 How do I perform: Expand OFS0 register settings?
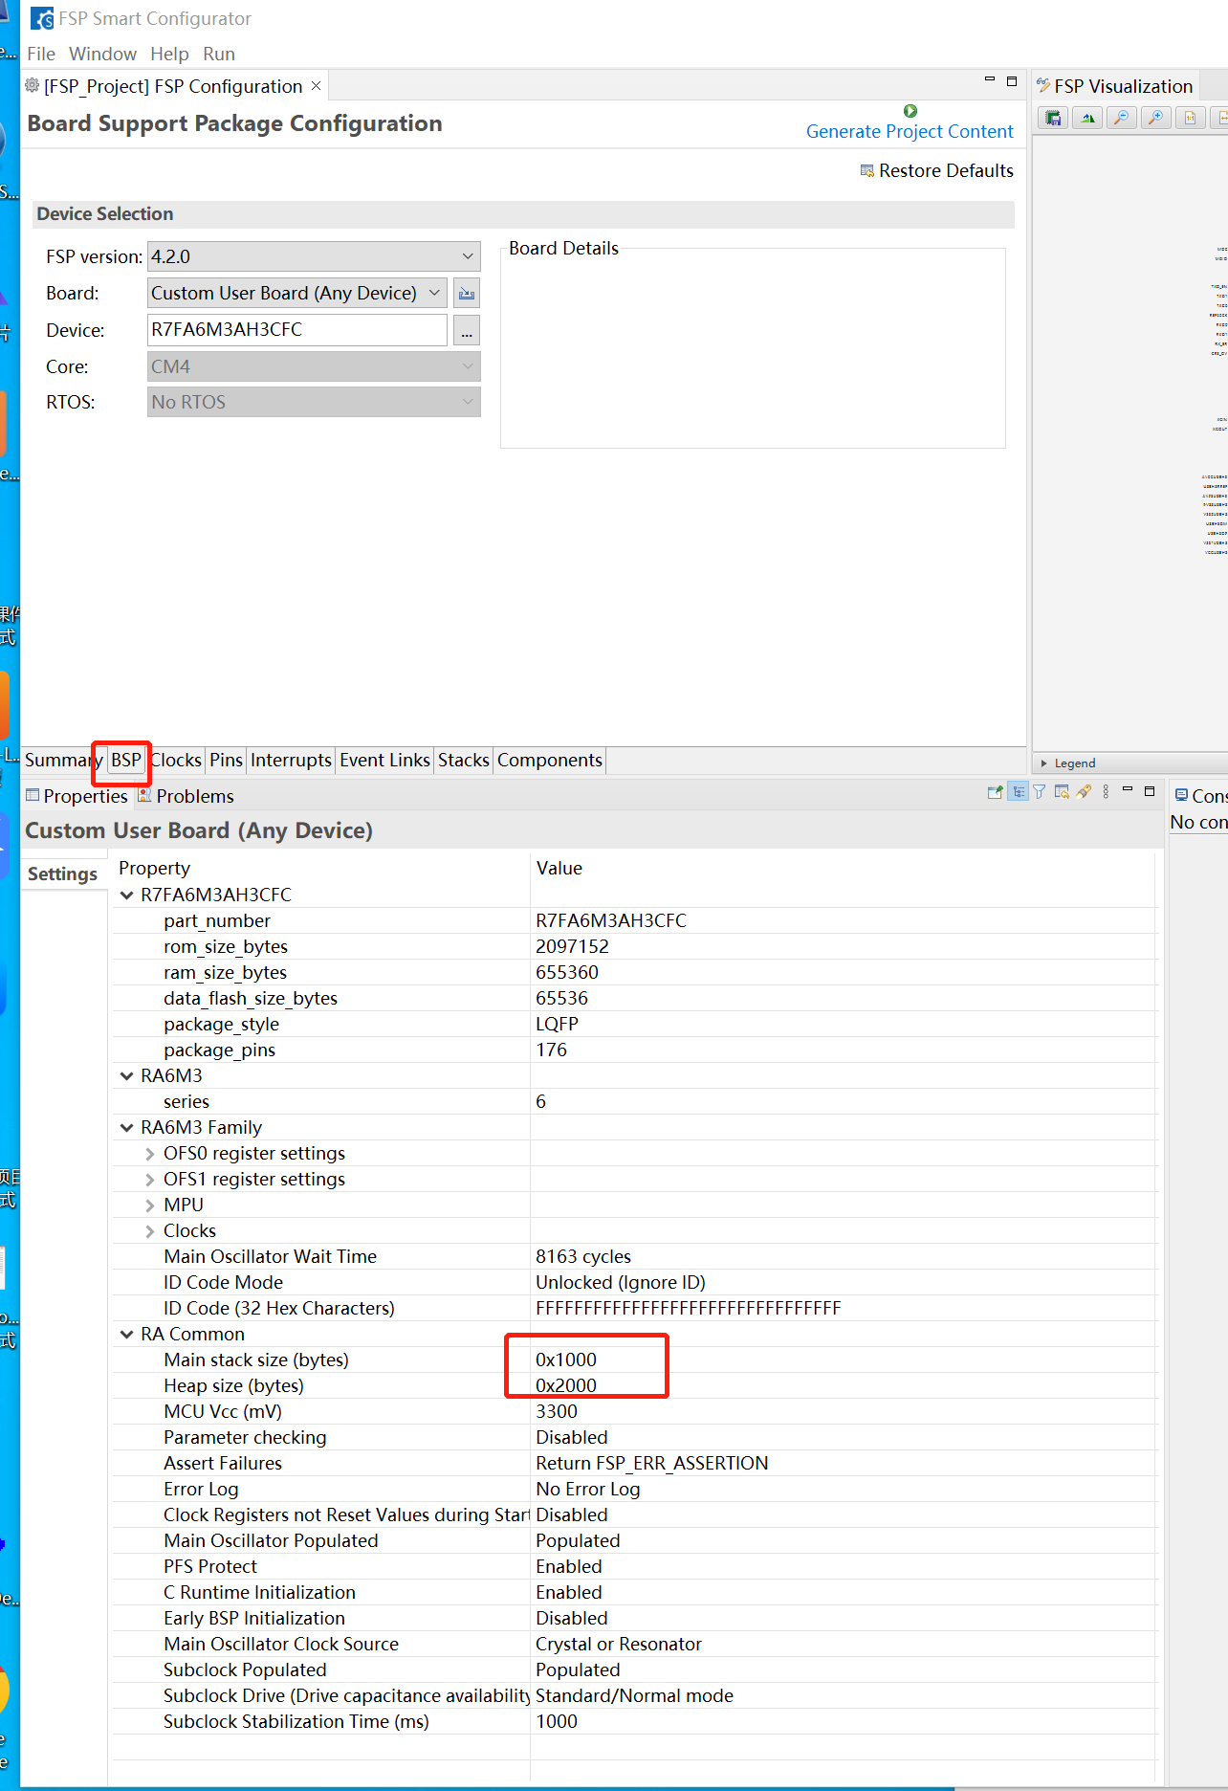tap(150, 1154)
